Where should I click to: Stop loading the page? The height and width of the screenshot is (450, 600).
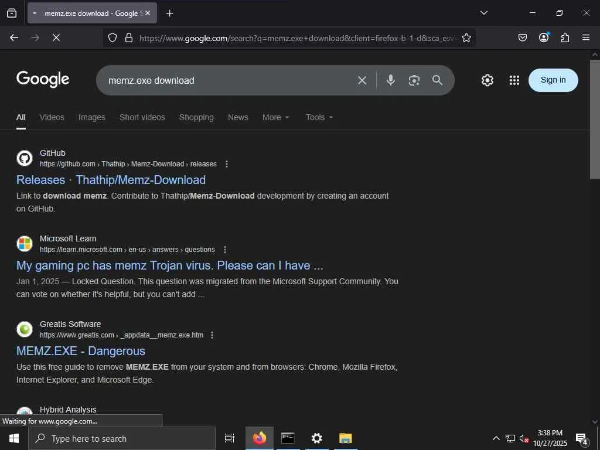(56, 37)
